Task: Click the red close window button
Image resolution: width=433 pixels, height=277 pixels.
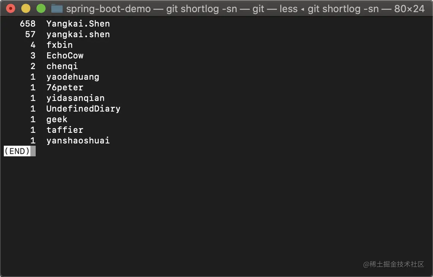Action: 11,9
